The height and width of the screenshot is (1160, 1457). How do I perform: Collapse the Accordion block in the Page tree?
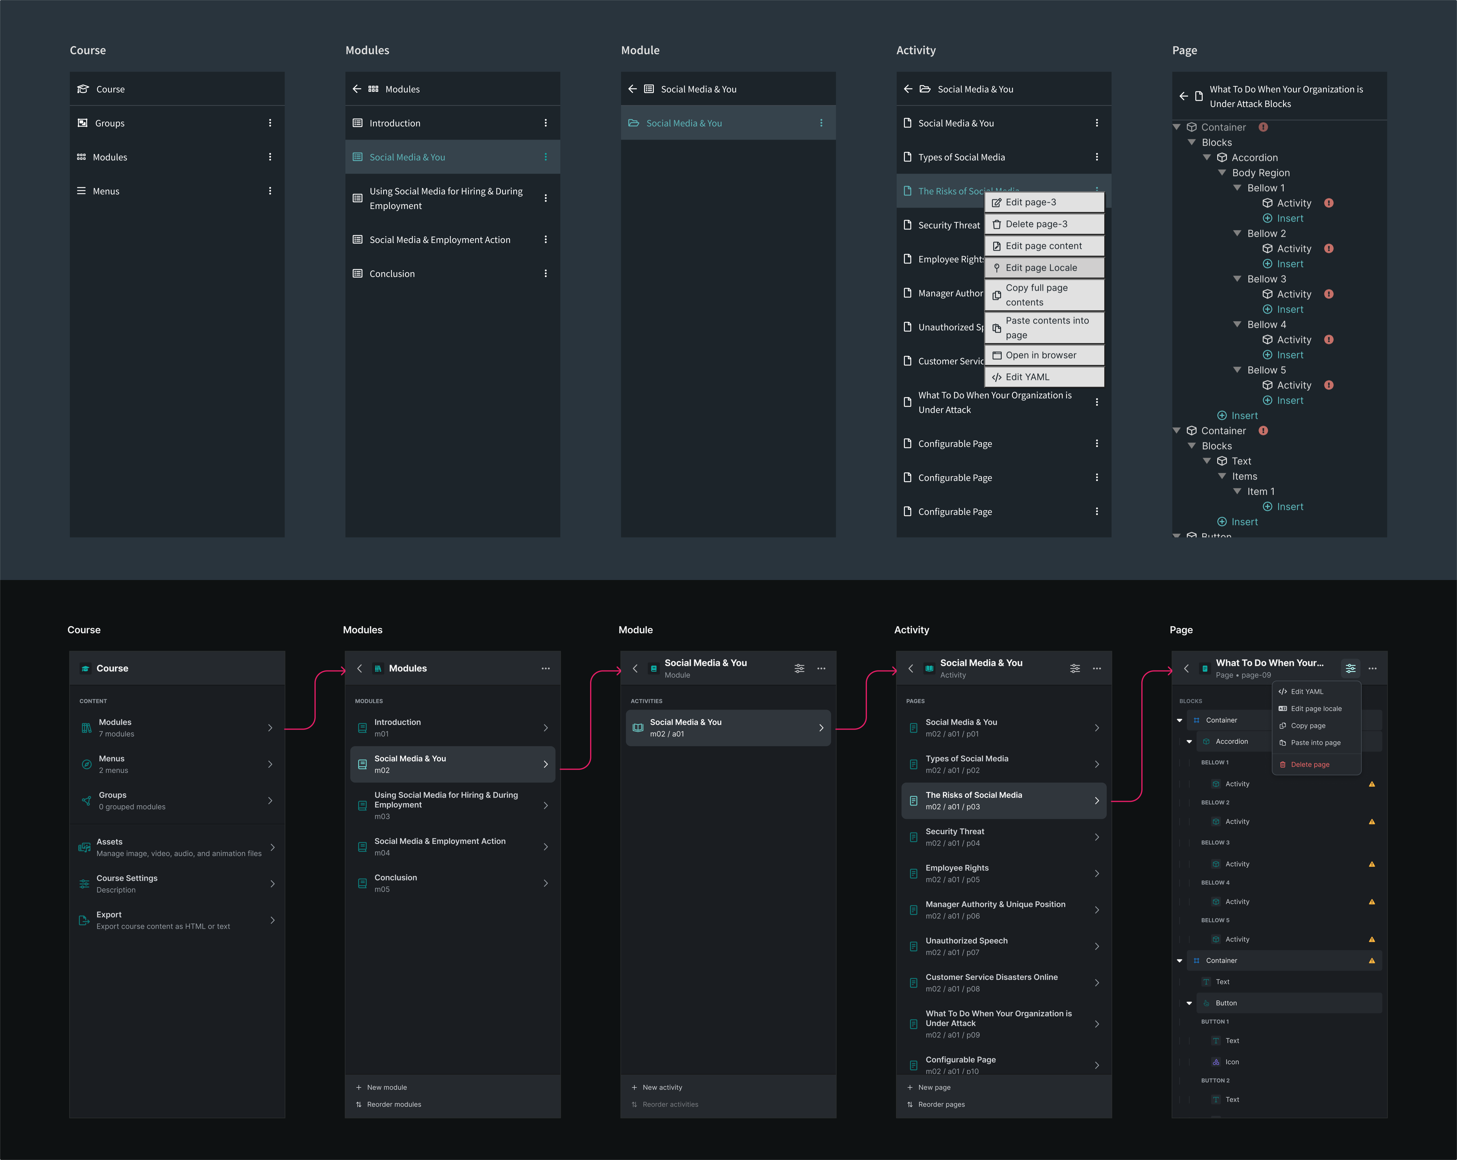pos(1207,157)
